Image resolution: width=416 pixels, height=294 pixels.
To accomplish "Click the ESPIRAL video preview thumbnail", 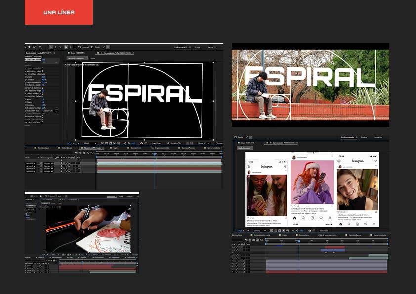I will pos(310,85).
